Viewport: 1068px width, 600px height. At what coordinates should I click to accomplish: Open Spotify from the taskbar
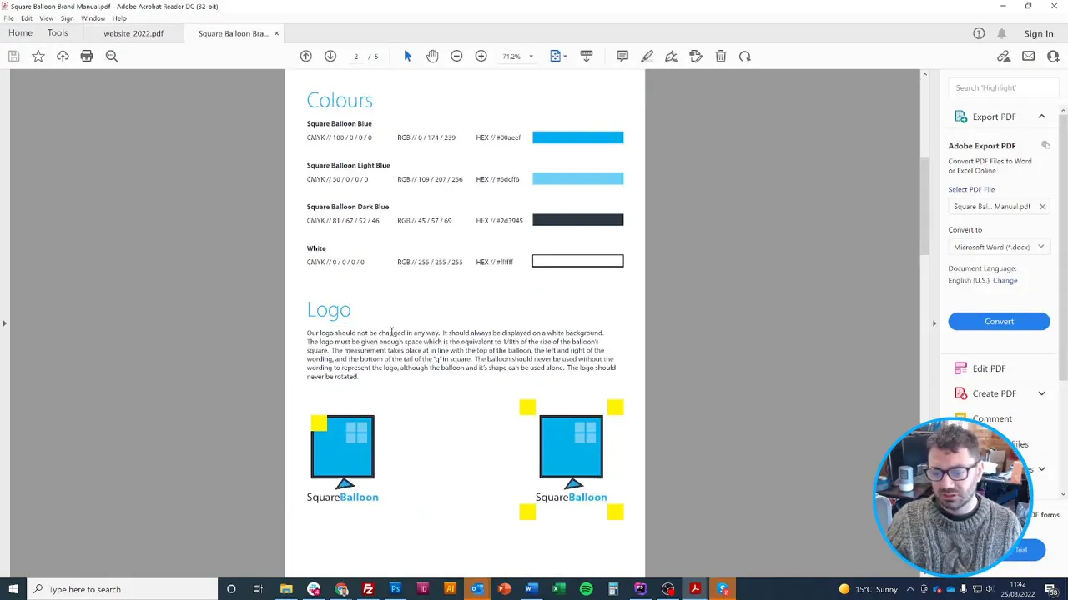pos(585,589)
